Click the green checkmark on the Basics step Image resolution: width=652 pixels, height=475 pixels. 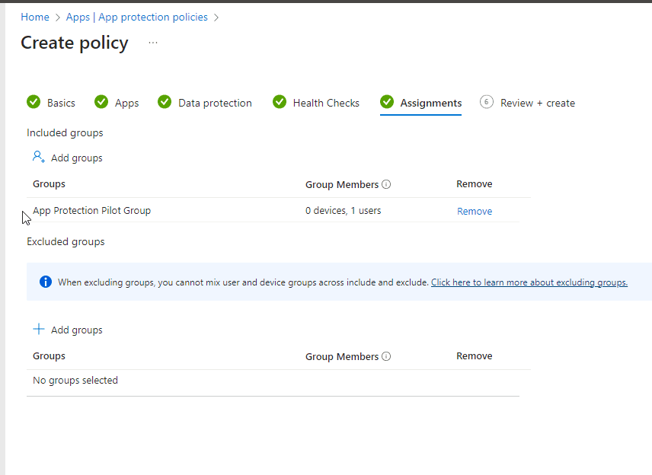34,102
